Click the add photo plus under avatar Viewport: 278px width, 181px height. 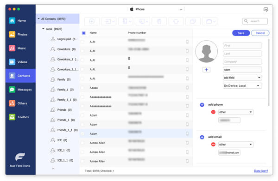pyautogui.click(x=206, y=70)
